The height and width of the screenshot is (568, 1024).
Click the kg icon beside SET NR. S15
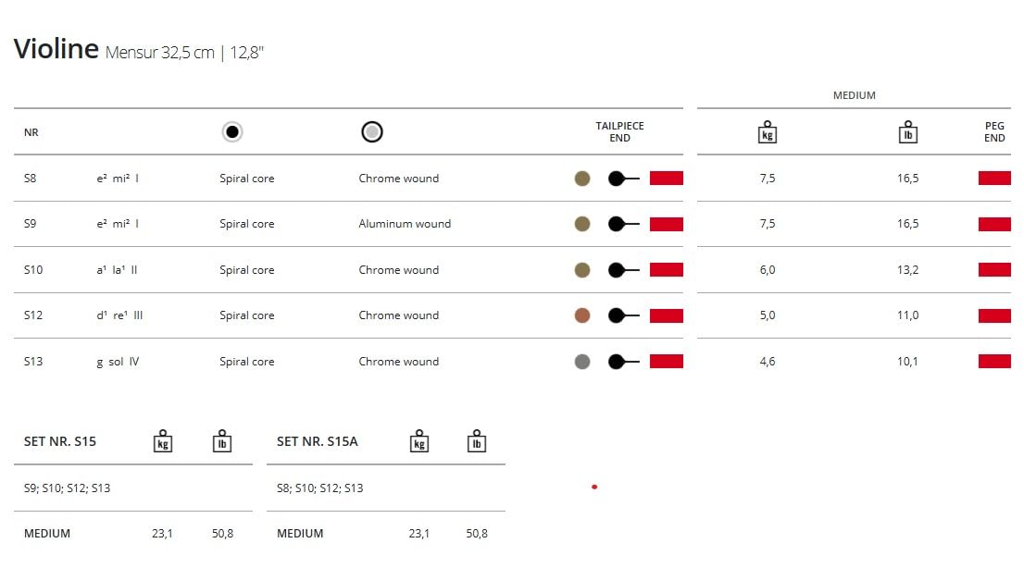[163, 441]
